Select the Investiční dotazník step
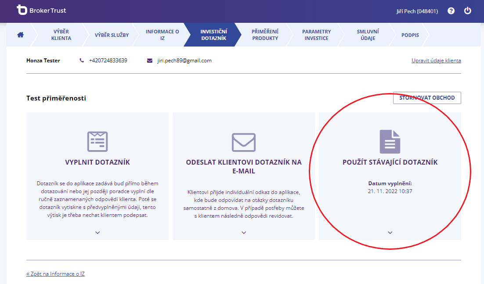Screen dimensions: 484x284 pos(213,35)
